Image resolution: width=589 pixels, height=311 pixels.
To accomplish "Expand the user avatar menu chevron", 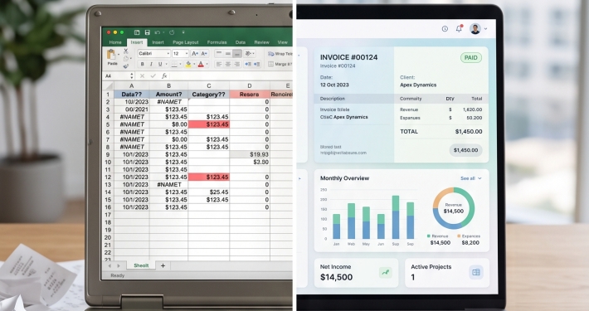I will coord(485,28).
